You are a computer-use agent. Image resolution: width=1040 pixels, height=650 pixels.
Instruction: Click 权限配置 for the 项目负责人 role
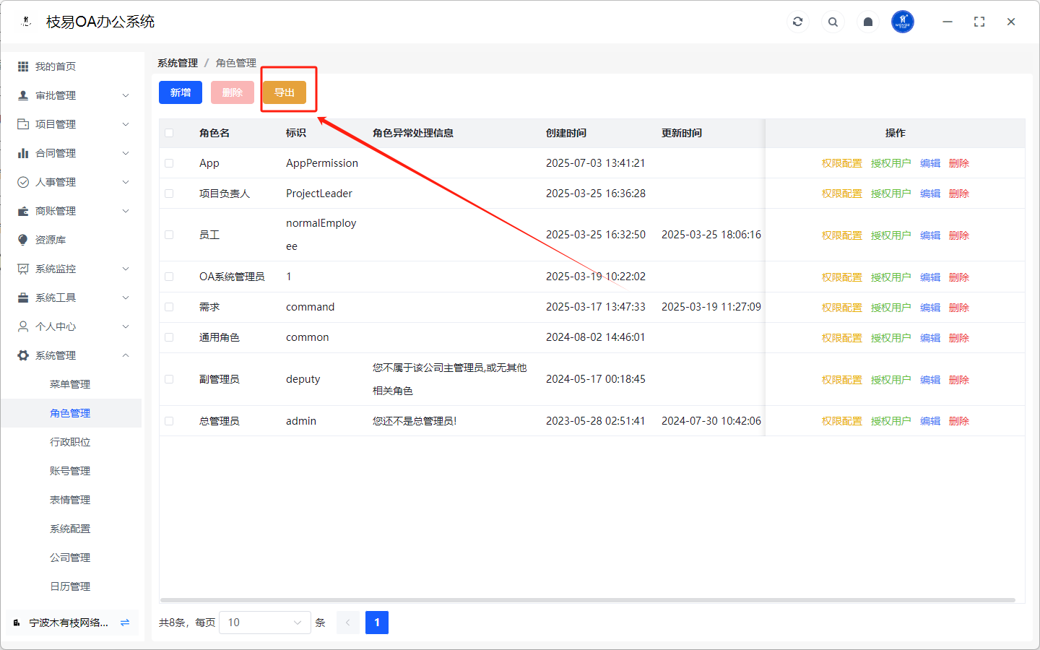(x=841, y=194)
